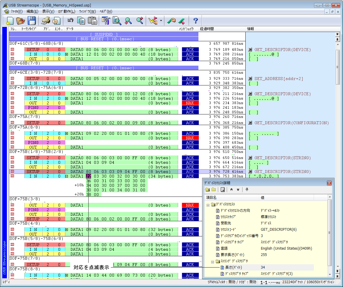Open the ヘルプ(H) menu
343x287 pixels.
click(x=106, y=11)
